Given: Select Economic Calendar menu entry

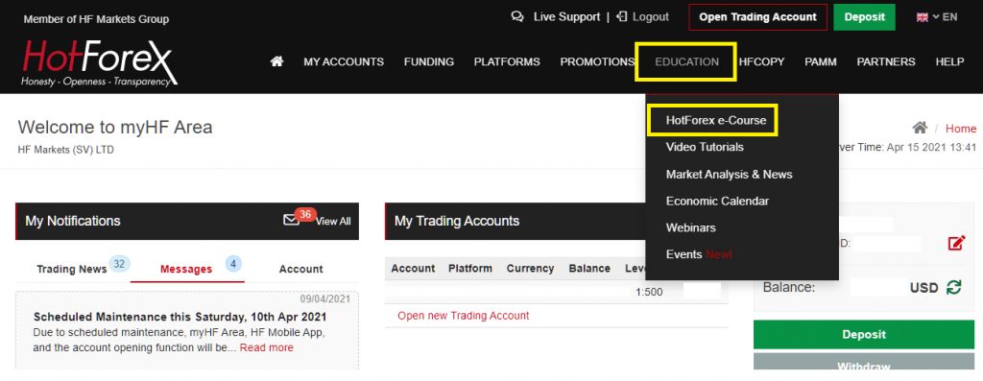Looking at the screenshot, I should point(717,202).
